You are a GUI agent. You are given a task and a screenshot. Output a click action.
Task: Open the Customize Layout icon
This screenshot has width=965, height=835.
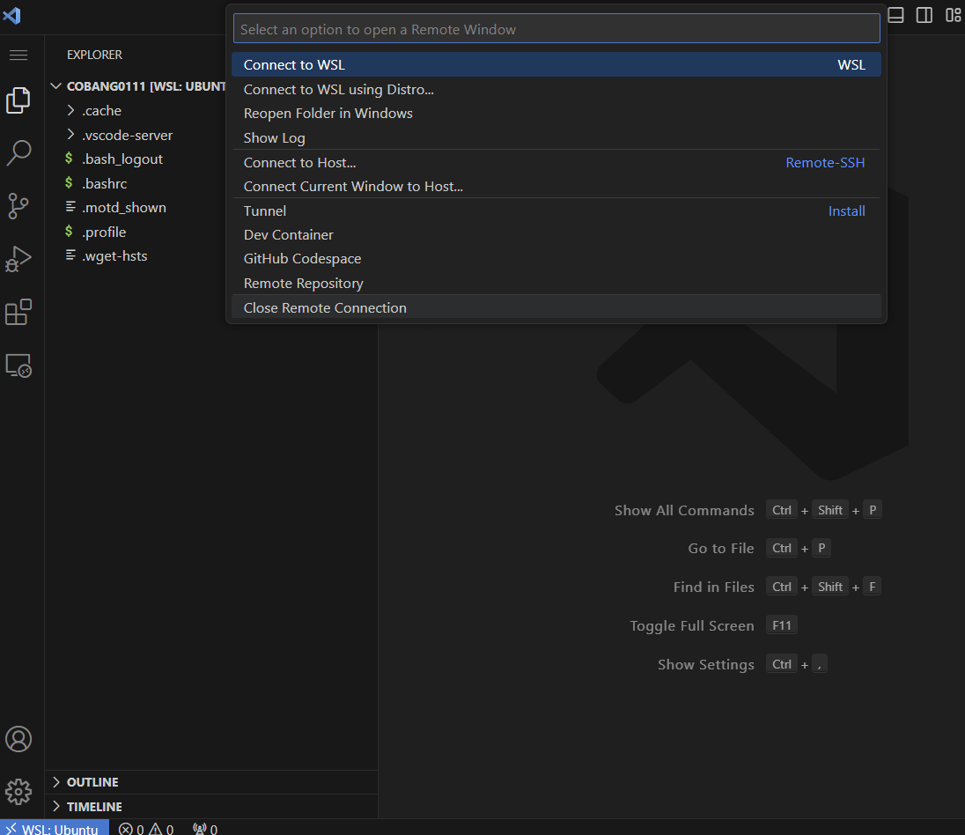[954, 15]
